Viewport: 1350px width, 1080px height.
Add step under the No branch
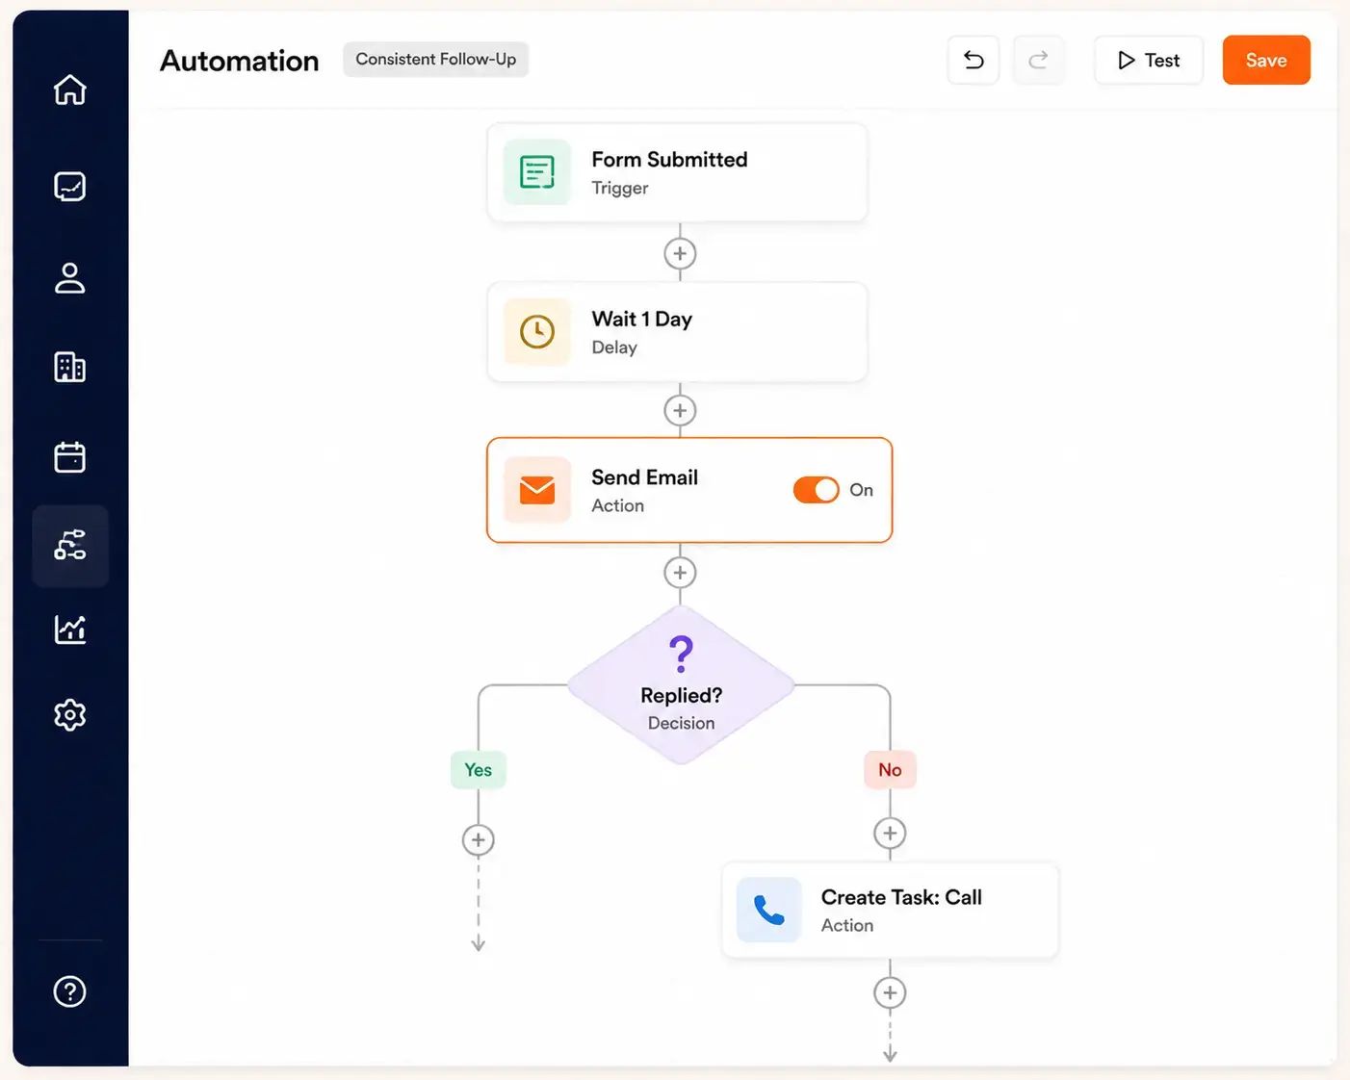pyautogui.click(x=890, y=834)
